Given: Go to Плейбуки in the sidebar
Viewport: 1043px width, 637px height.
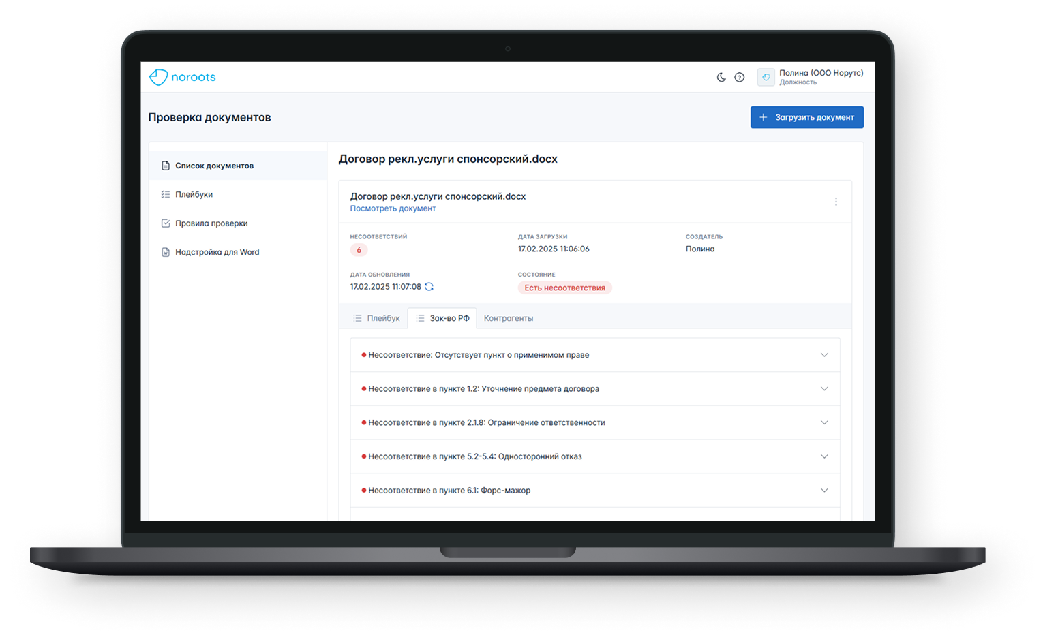Looking at the screenshot, I should (x=194, y=194).
